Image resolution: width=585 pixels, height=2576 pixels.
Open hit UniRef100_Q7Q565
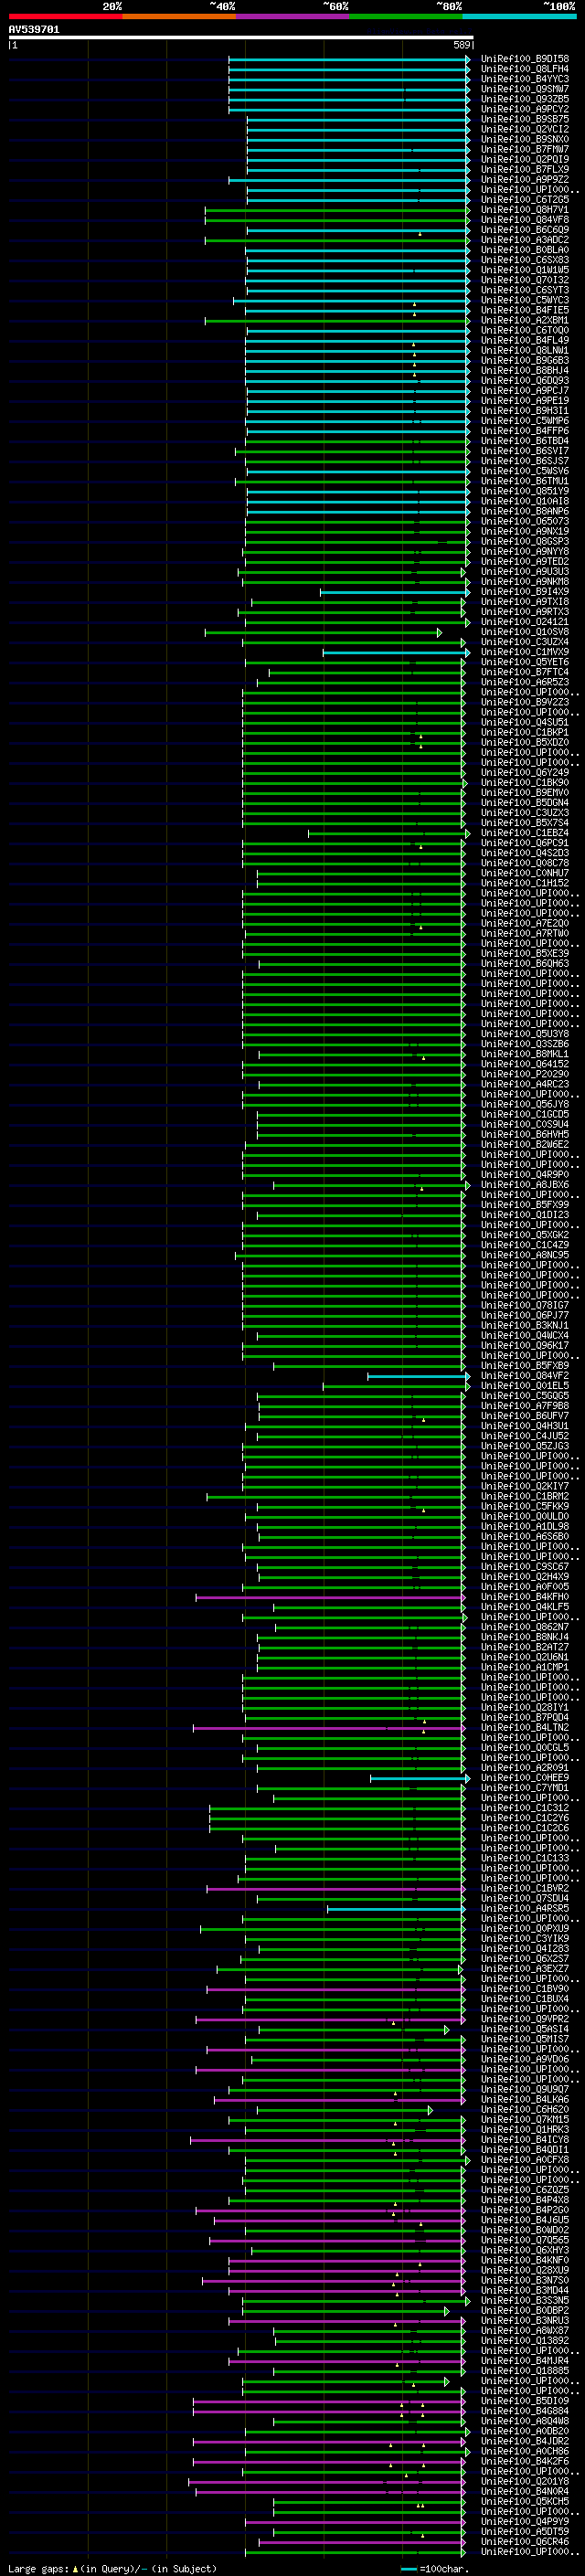(x=525, y=2240)
